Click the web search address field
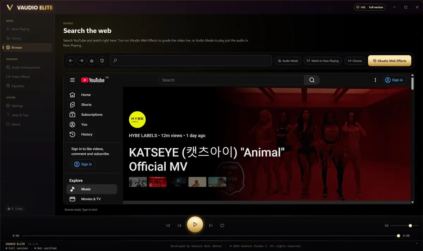The image size is (423, 251). 191,61
